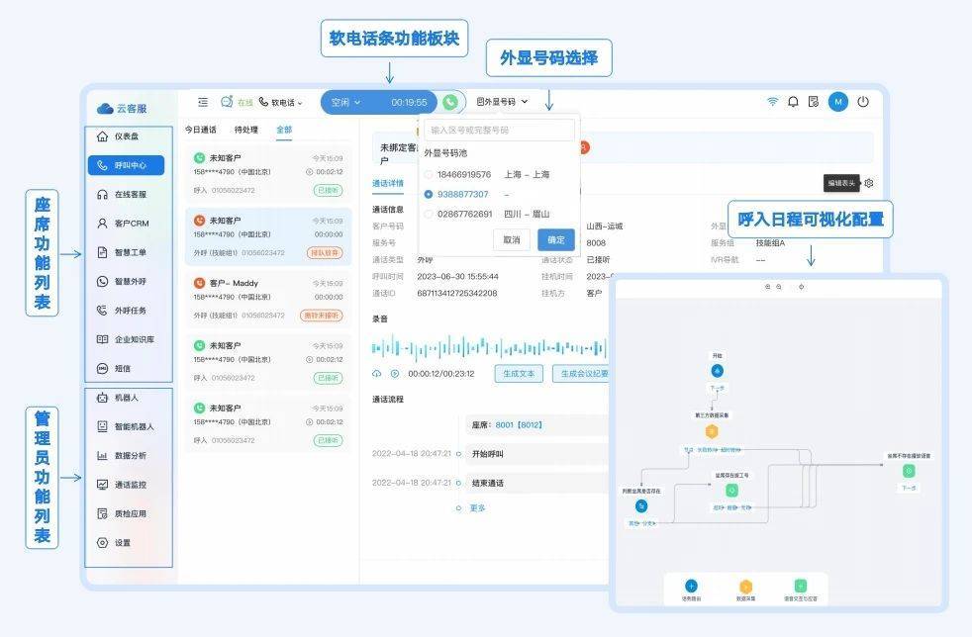Image resolution: width=972 pixels, height=637 pixels.
Task: Switch to 今日通话 tab
Action: tap(200, 130)
